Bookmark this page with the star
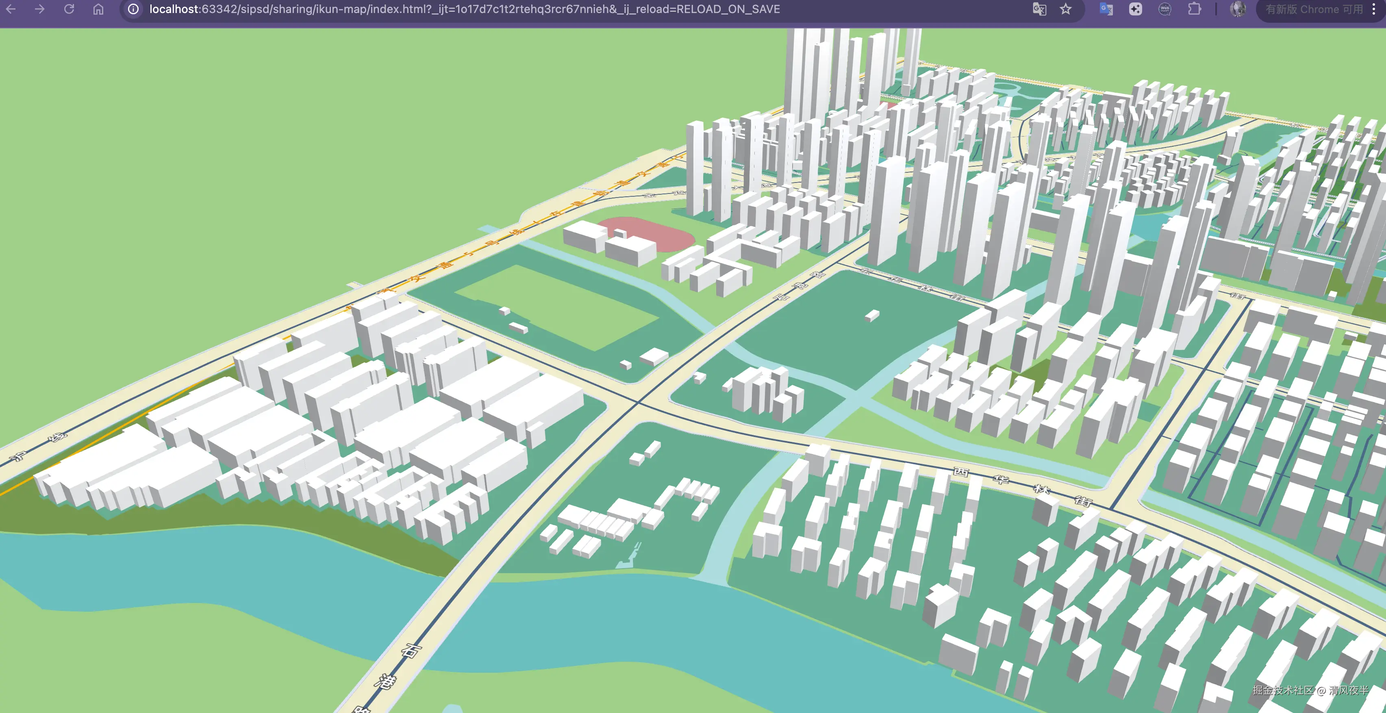This screenshot has width=1386, height=713. tap(1066, 9)
